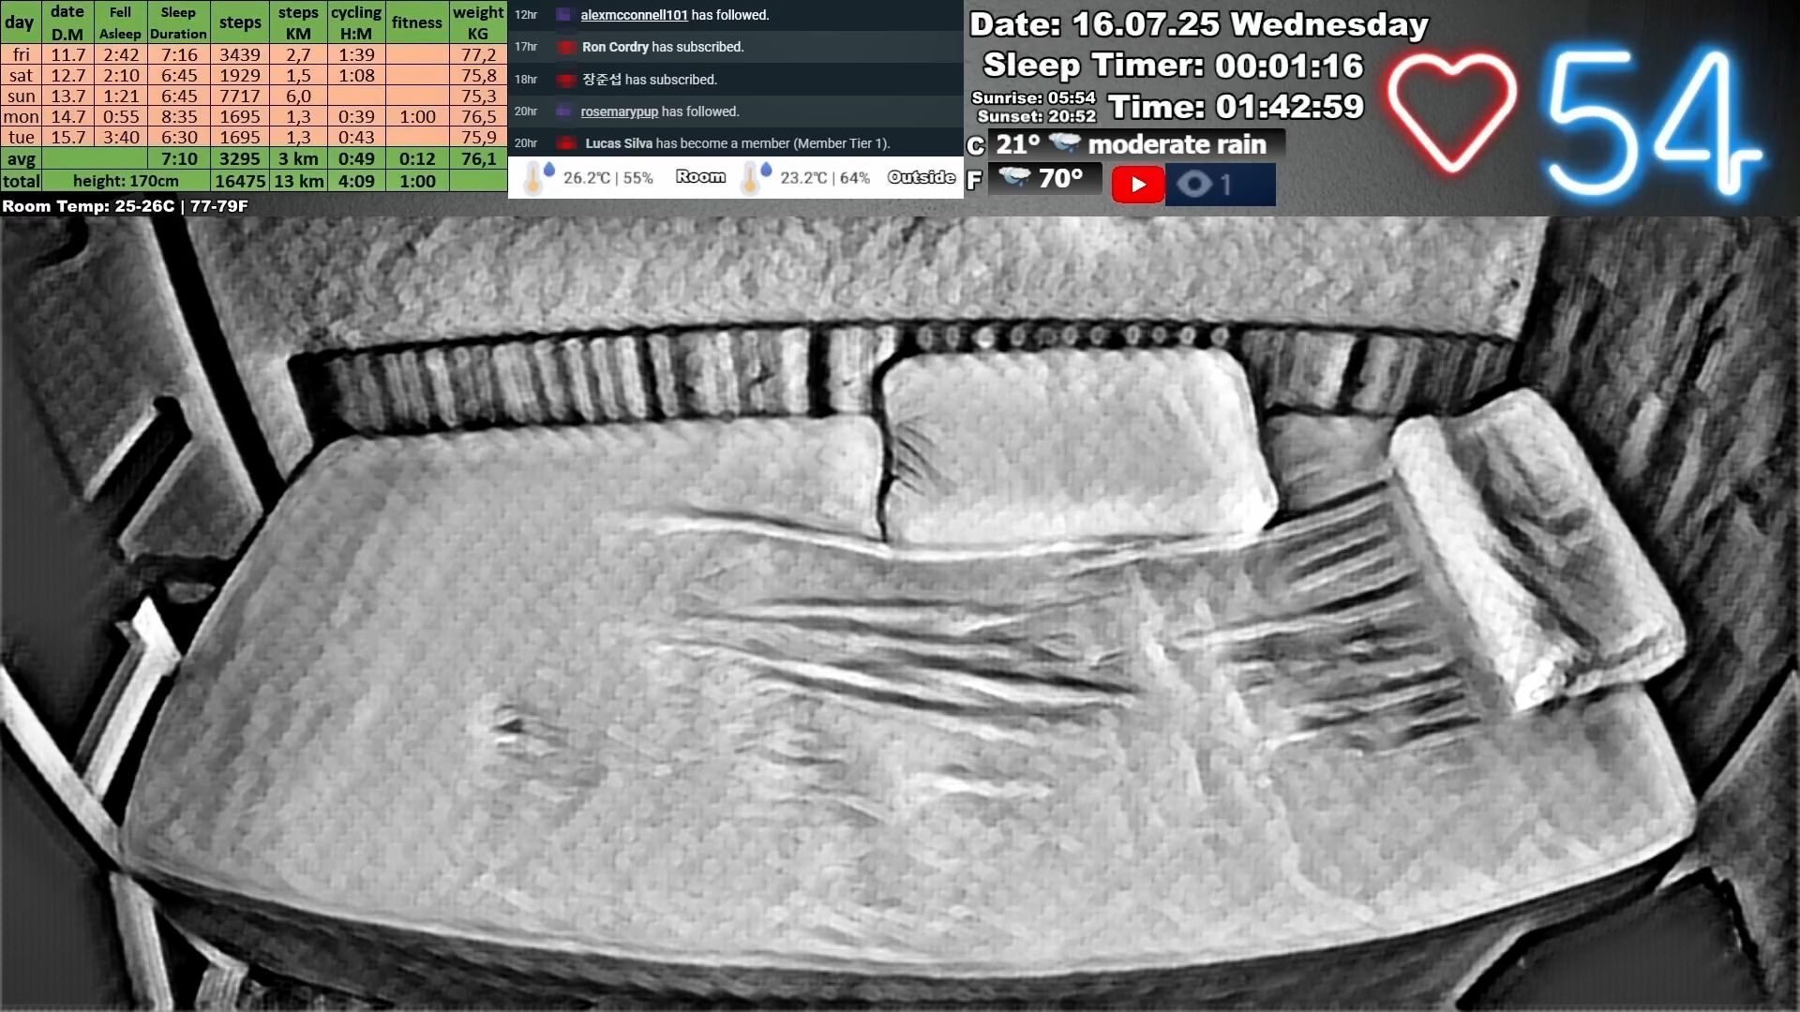Image resolution: width=1800 pixels, height=1012 pixels.
Task: Click the moderate rain weather label
Action: coord(1177,144)
